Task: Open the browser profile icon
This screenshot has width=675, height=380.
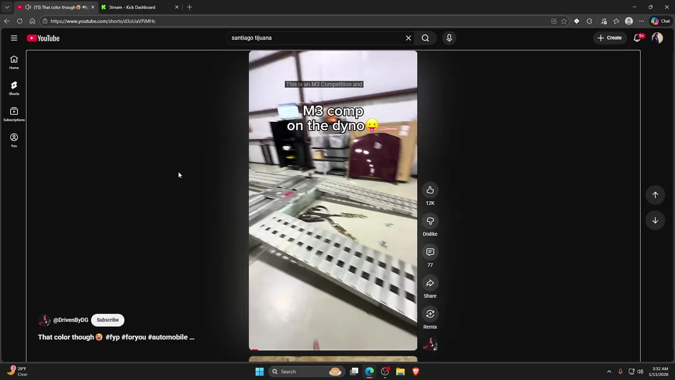Action: tap(629, 21)
